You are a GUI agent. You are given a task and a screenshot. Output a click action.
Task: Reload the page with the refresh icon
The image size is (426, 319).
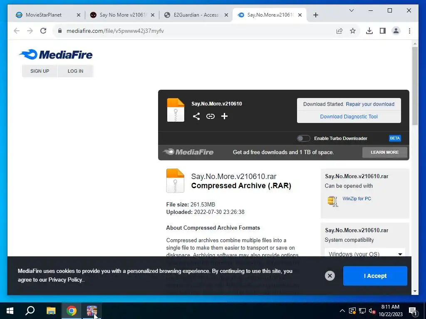pos(43,31)
